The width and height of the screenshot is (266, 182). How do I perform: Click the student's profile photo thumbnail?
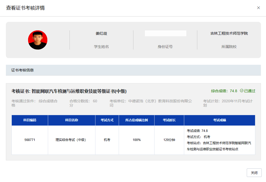[38, 40]
